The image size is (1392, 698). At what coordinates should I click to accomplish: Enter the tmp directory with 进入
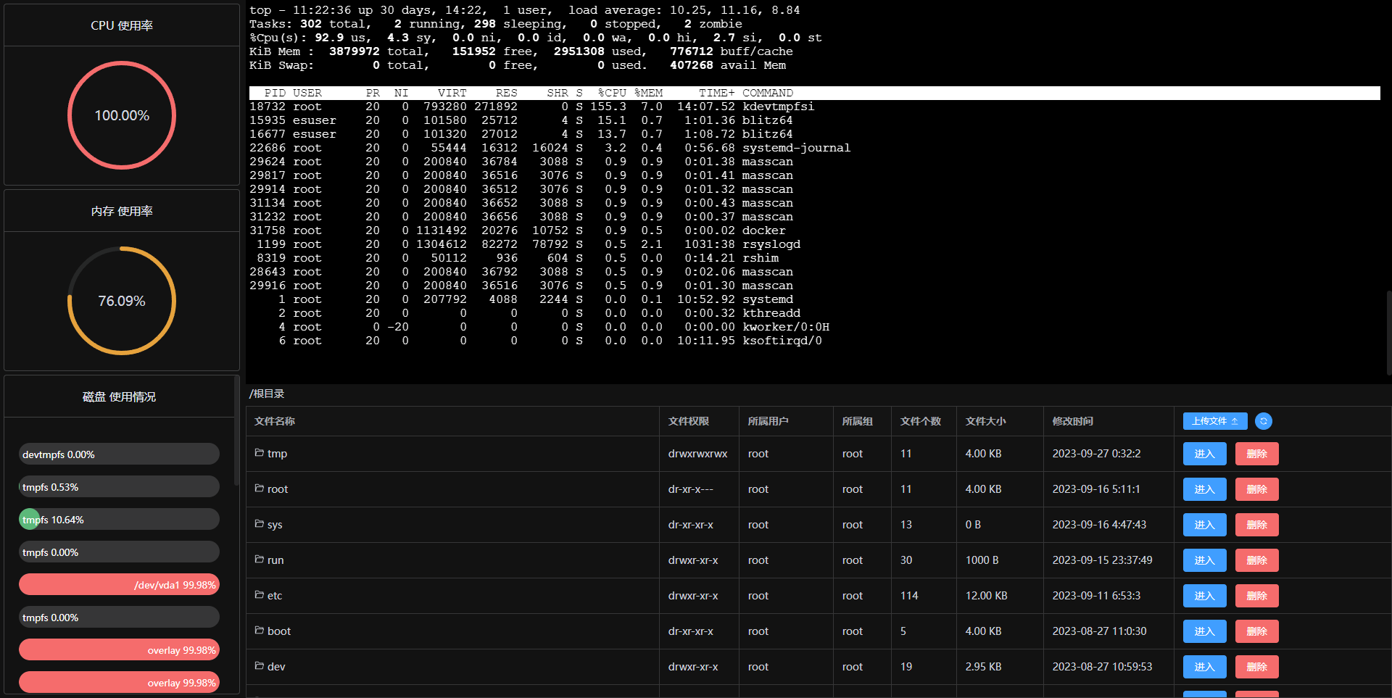pyautogui.click(x=1204, y=454)
